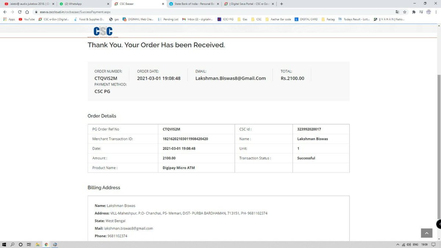Open the Apps shortcut in bookmarks bar

click(9, 19)
